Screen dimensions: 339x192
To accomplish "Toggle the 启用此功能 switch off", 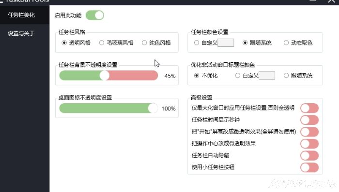I will (x=95, y=15).
